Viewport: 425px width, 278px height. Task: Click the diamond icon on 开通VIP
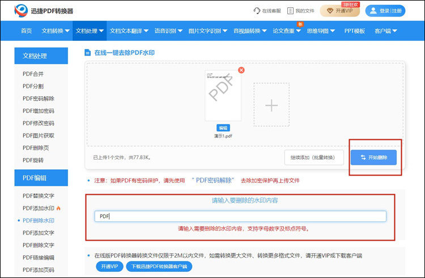click(x=330, y=11)
